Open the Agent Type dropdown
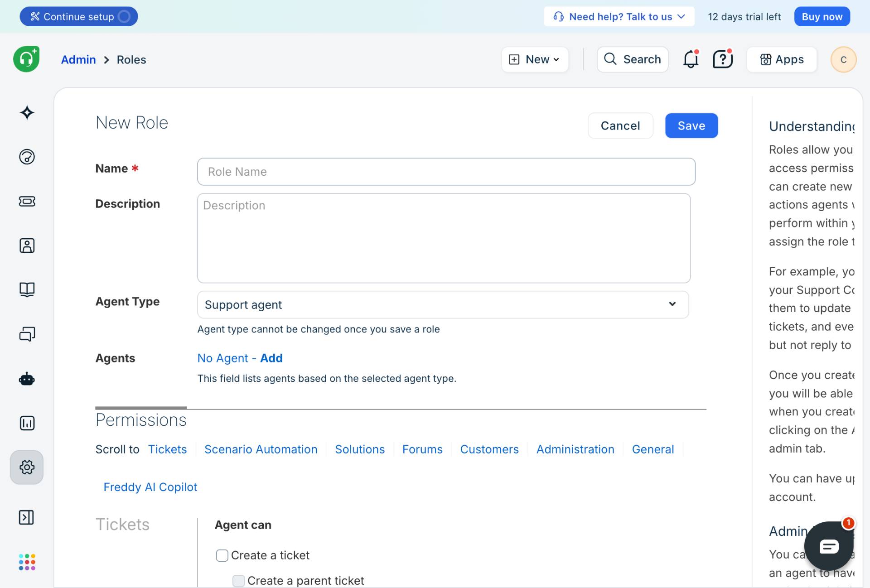 pyautogui.click(x=443, y=304)
